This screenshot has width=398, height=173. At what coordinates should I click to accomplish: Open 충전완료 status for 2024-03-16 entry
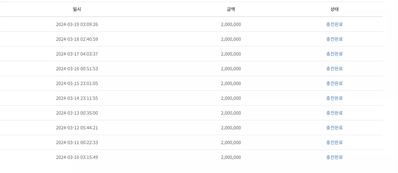pyautogui.click(x=335, y=69)
